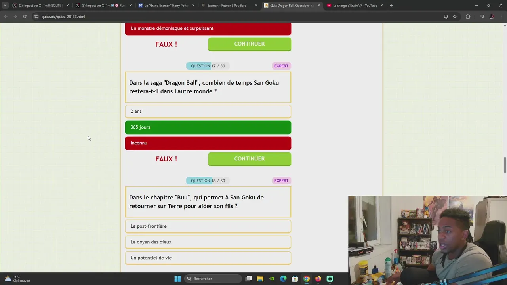The height and width of the screenshot is (285, 507).
Task: Choose the answer 'Un potentiel de vie'
Action: (x=208, y=258)
